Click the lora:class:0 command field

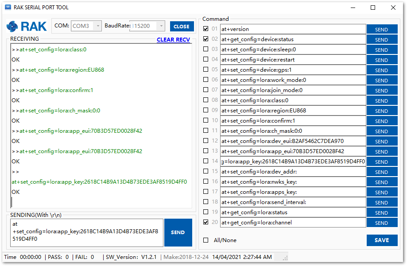[293, 100]
